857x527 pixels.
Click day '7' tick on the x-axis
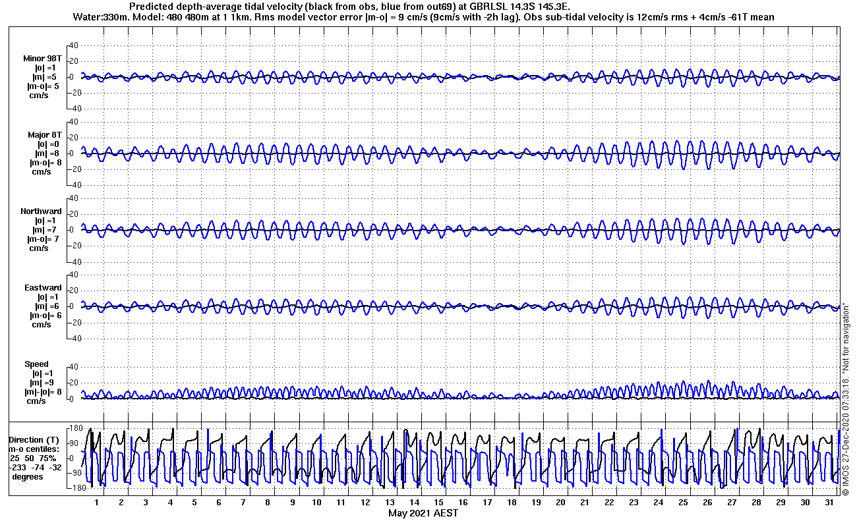(x=243, y=502)
